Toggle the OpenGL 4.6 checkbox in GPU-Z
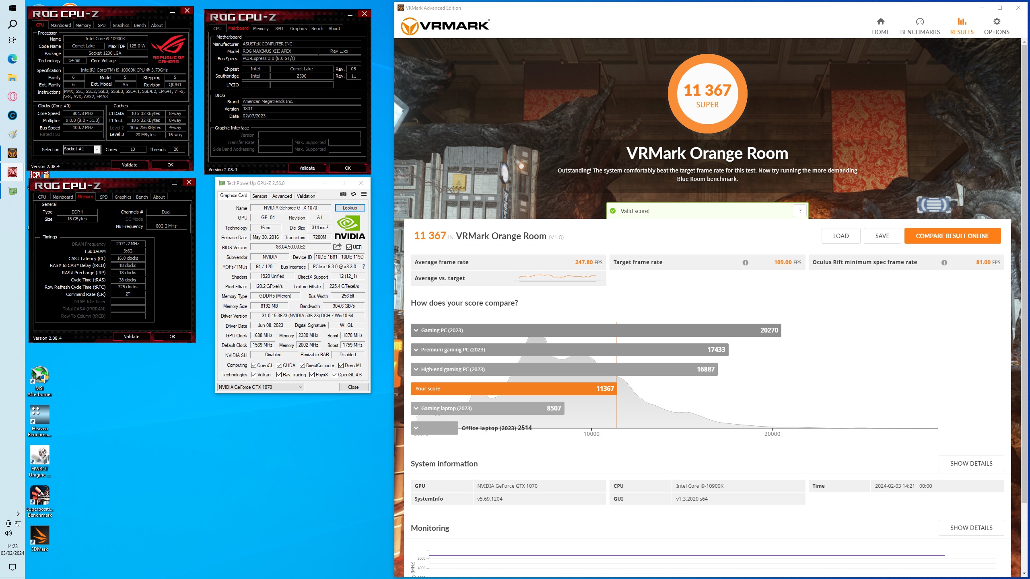The width and height of the screenshot is (1030, 579). pyautogui.click(x=334, y=375)
